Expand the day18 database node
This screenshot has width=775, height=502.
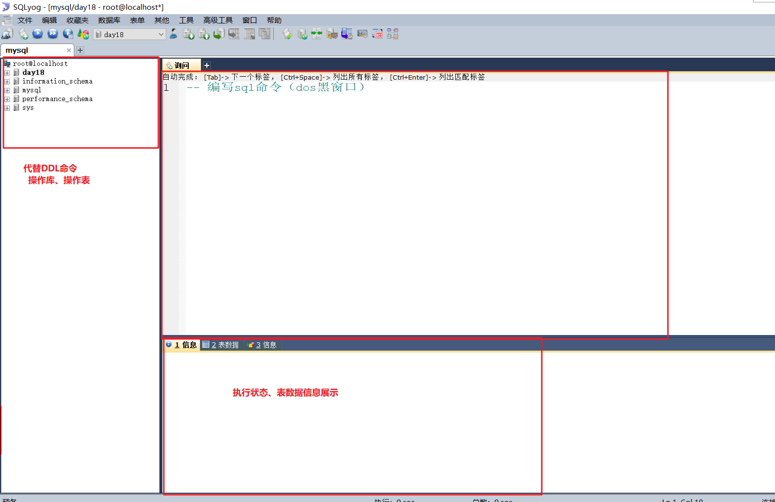[x=7, y=73]
